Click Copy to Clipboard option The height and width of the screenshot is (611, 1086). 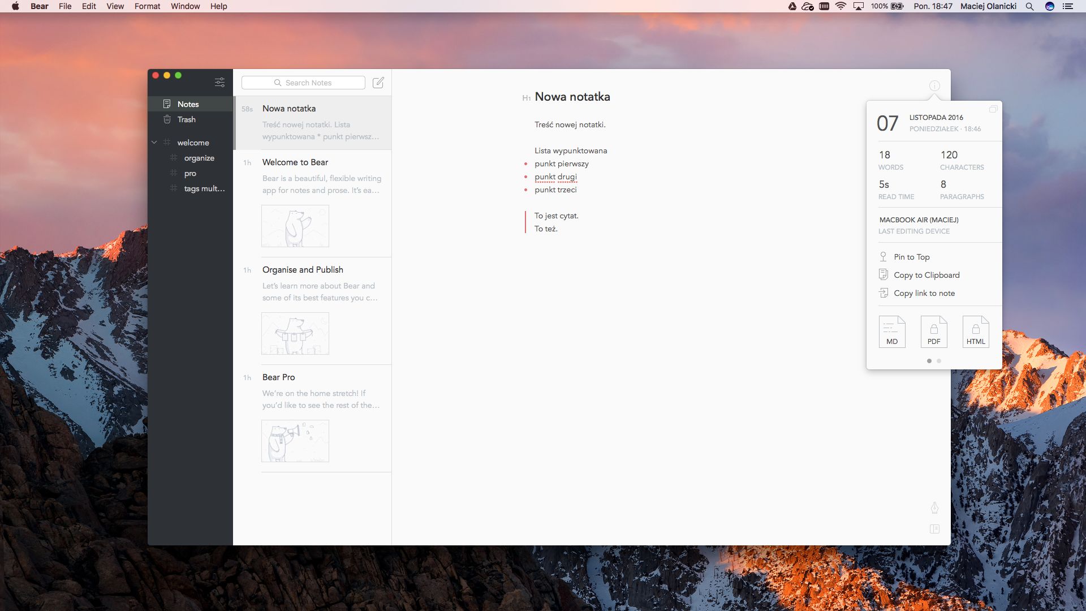[x=926, y=275]
